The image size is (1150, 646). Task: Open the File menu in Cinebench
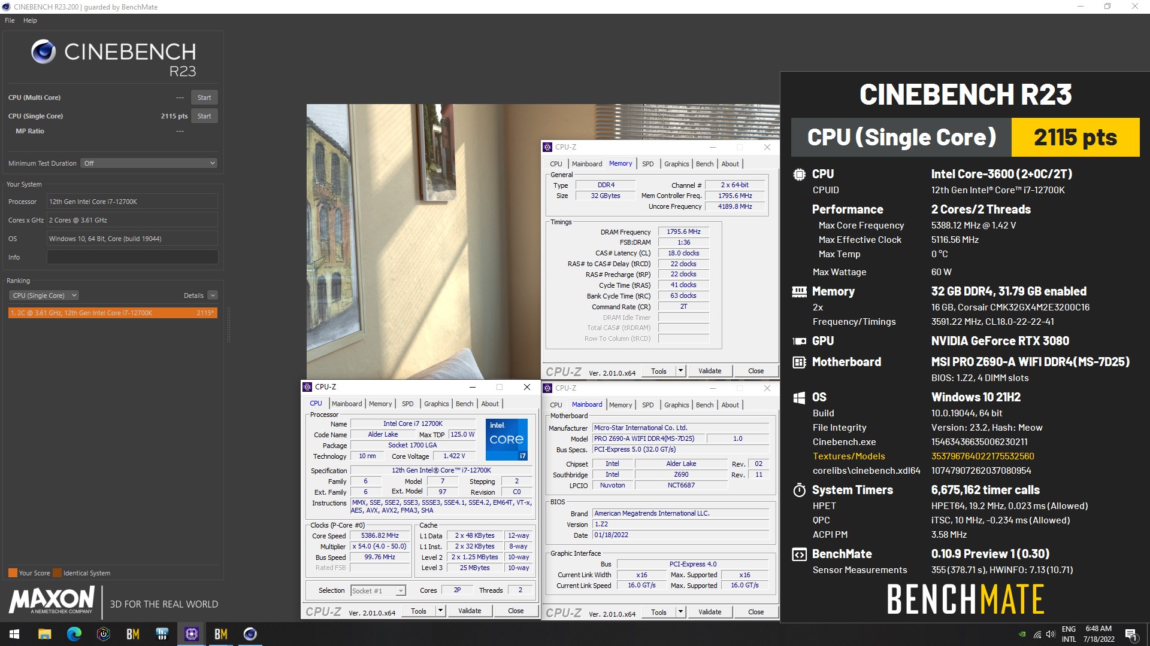click(10, 20)
